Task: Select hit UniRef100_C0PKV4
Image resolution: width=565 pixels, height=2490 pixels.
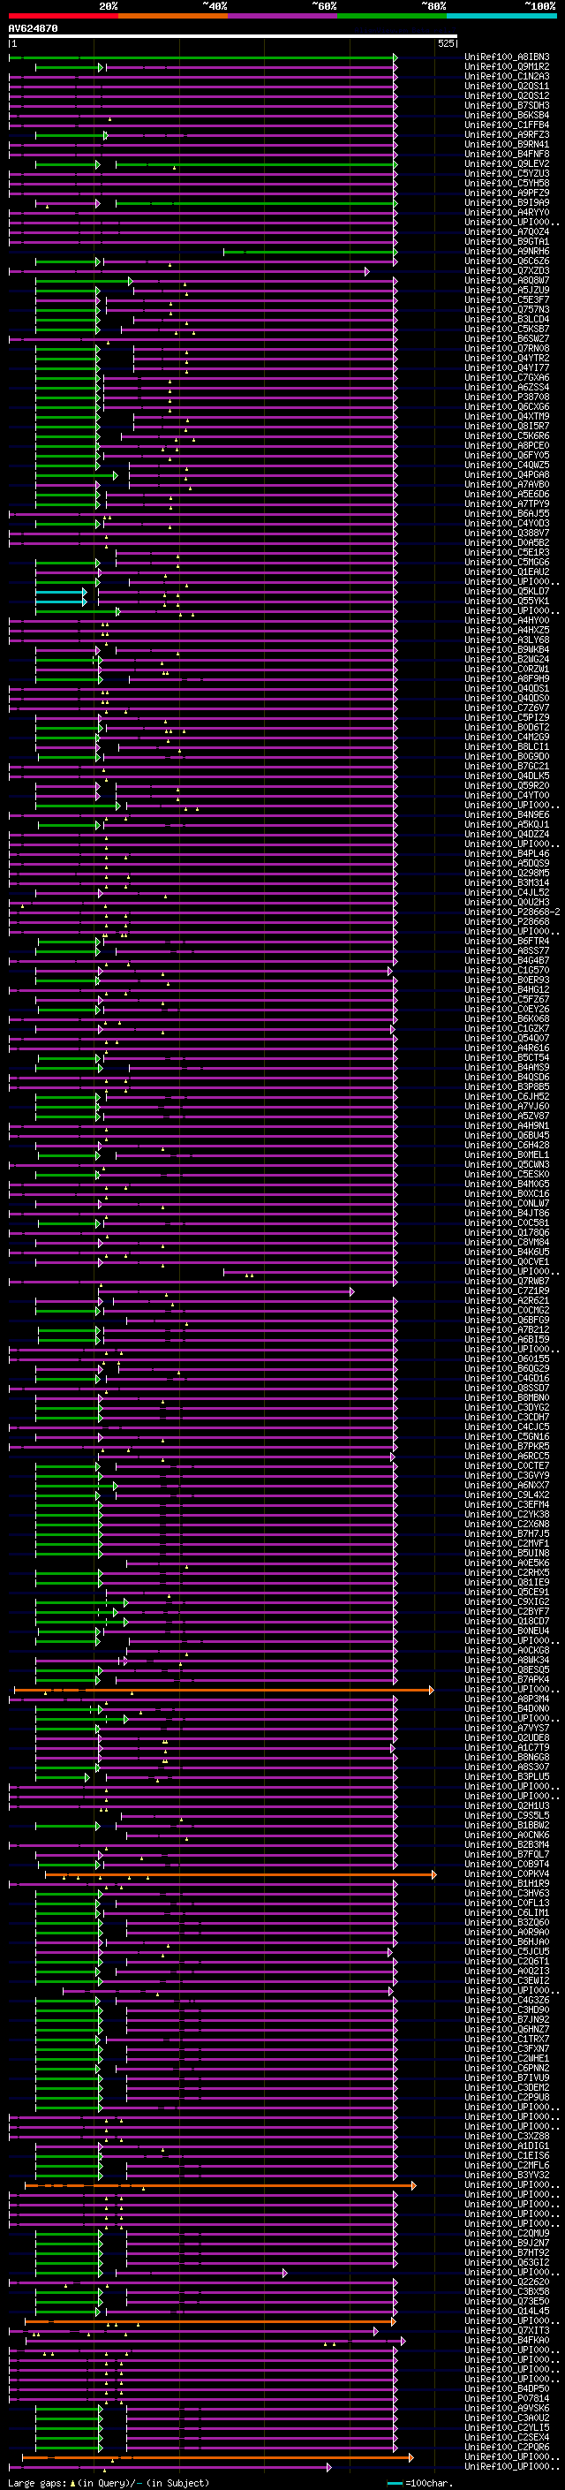Action: click(507, 1873)
